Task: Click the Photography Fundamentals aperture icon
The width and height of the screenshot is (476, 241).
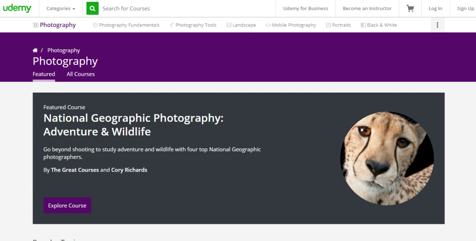Action: [x=95, y=25]
